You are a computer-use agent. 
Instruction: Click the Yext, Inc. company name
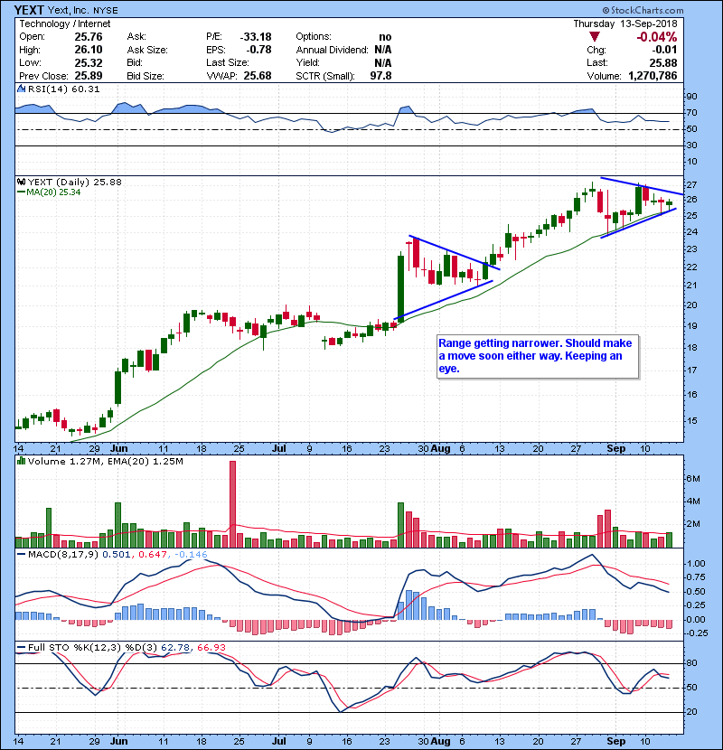(x=70, y=11)
